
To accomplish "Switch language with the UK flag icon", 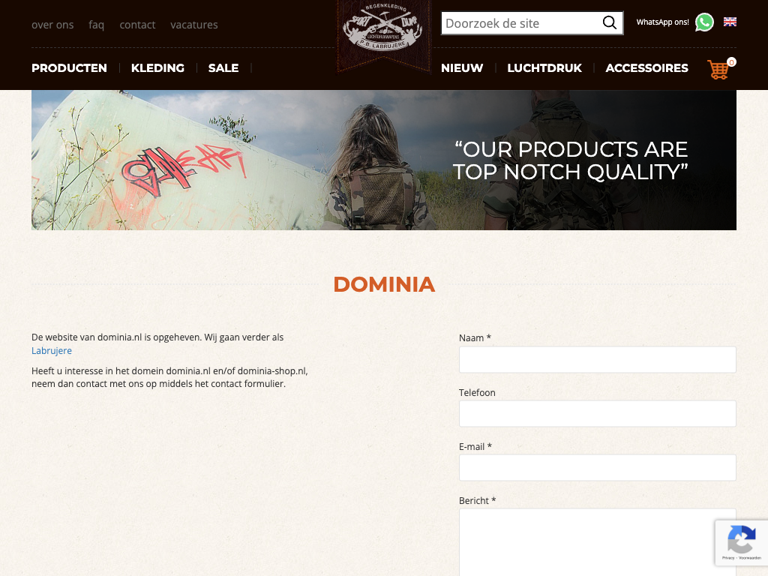I will (x=730, y=22).
